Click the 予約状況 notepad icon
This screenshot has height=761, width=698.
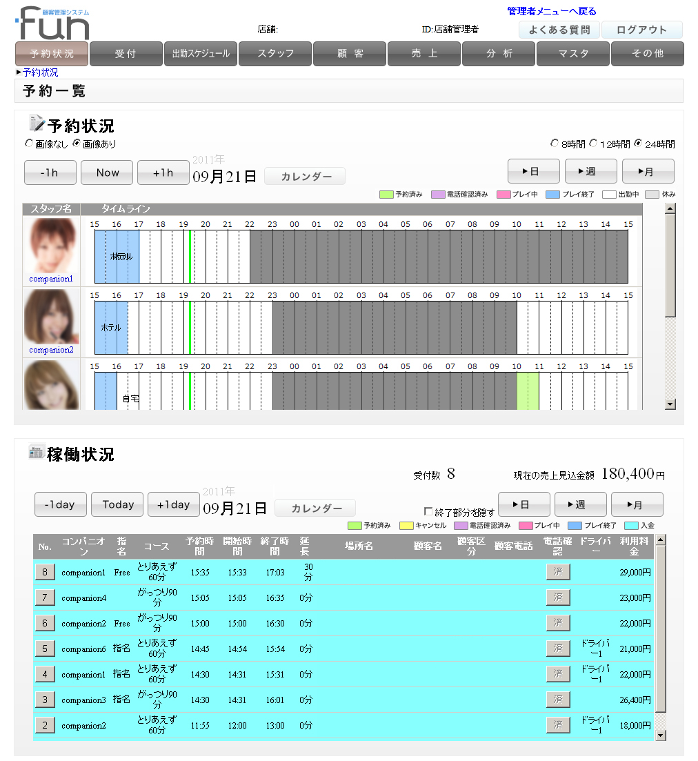coord(36,123)
